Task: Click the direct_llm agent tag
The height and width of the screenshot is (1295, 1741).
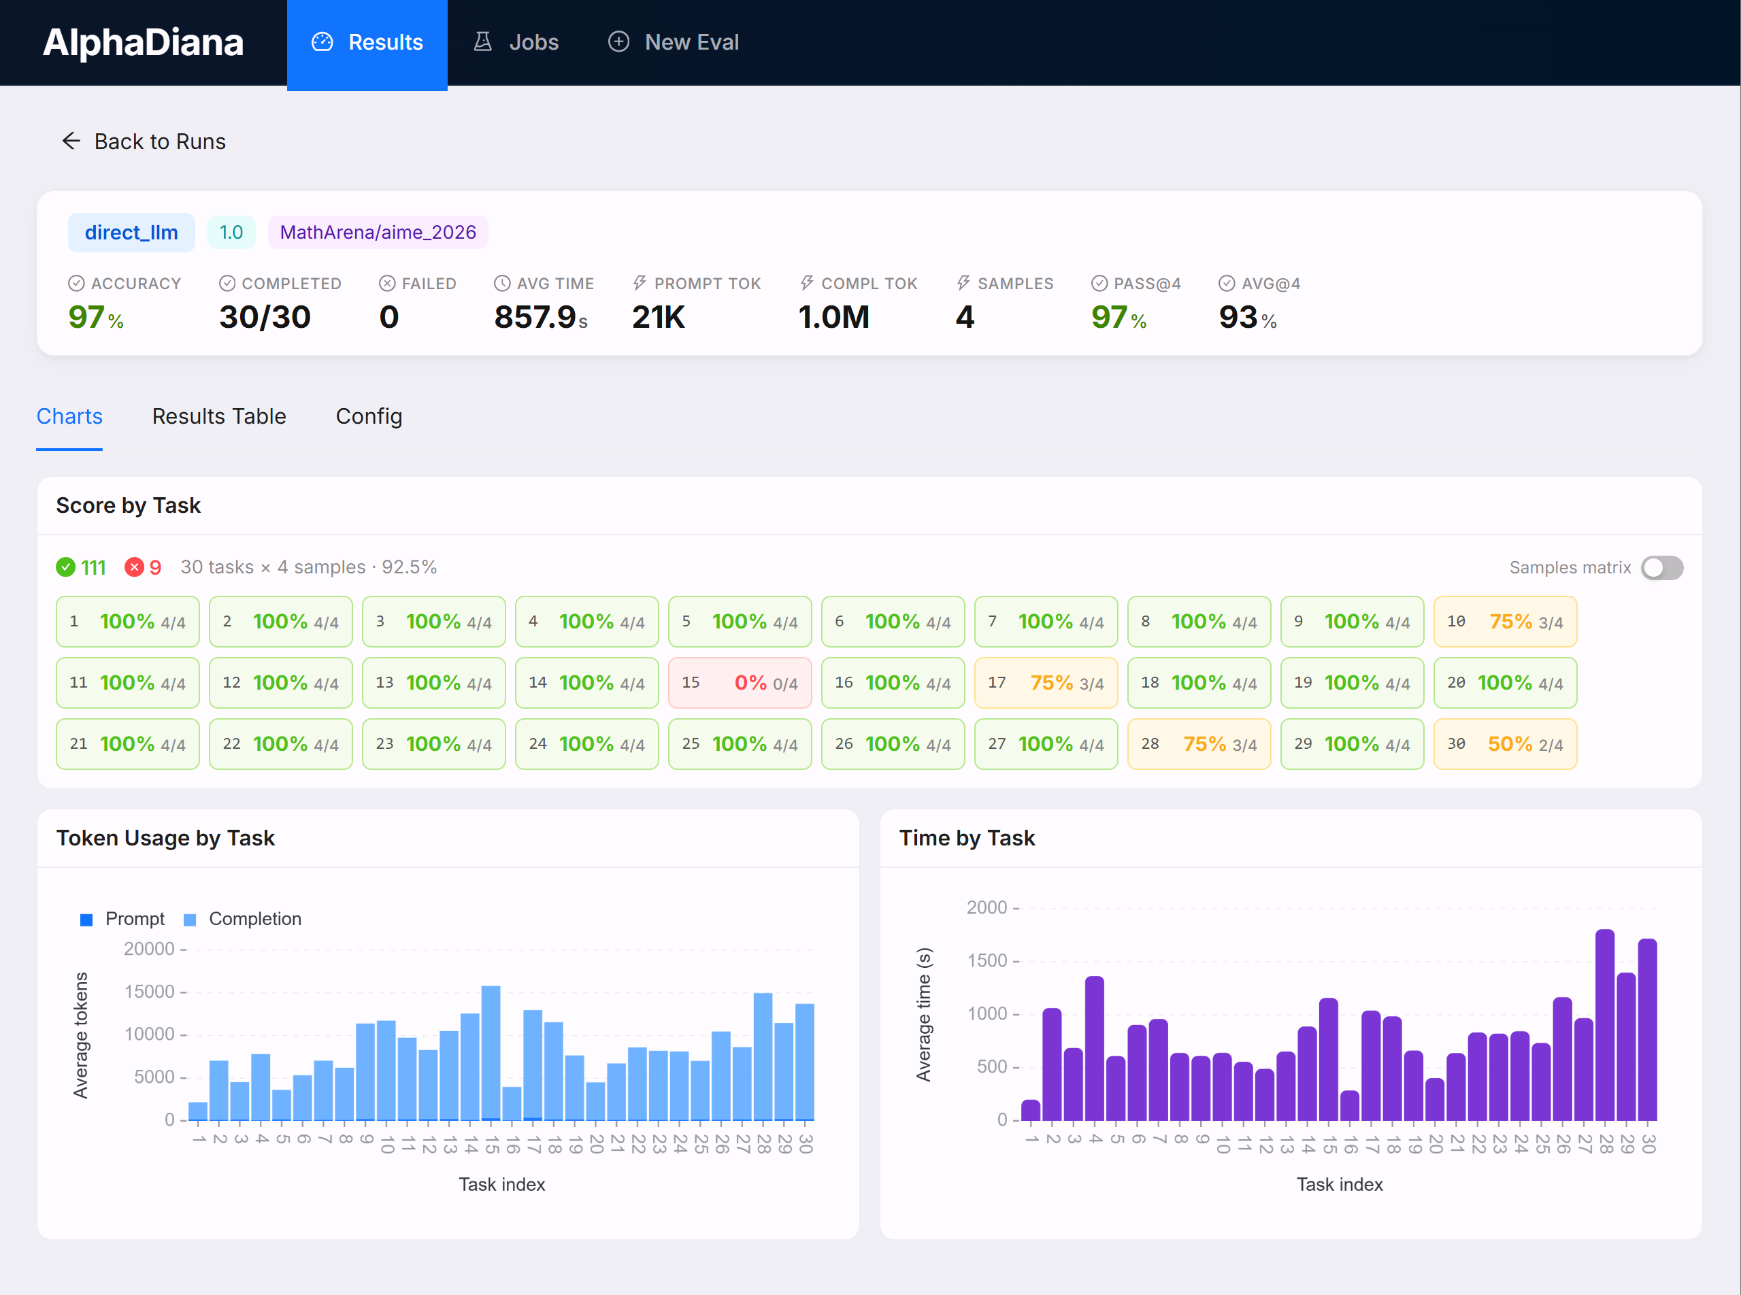Action: tap(132, 232)
